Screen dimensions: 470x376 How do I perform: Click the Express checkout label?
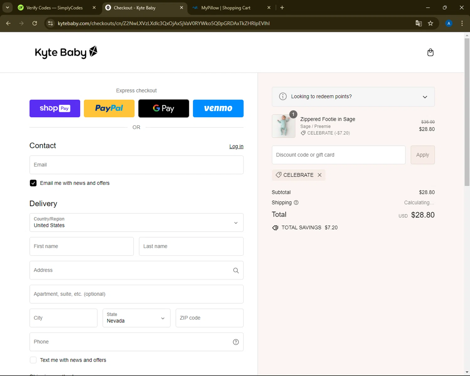(x=136, y=91)
